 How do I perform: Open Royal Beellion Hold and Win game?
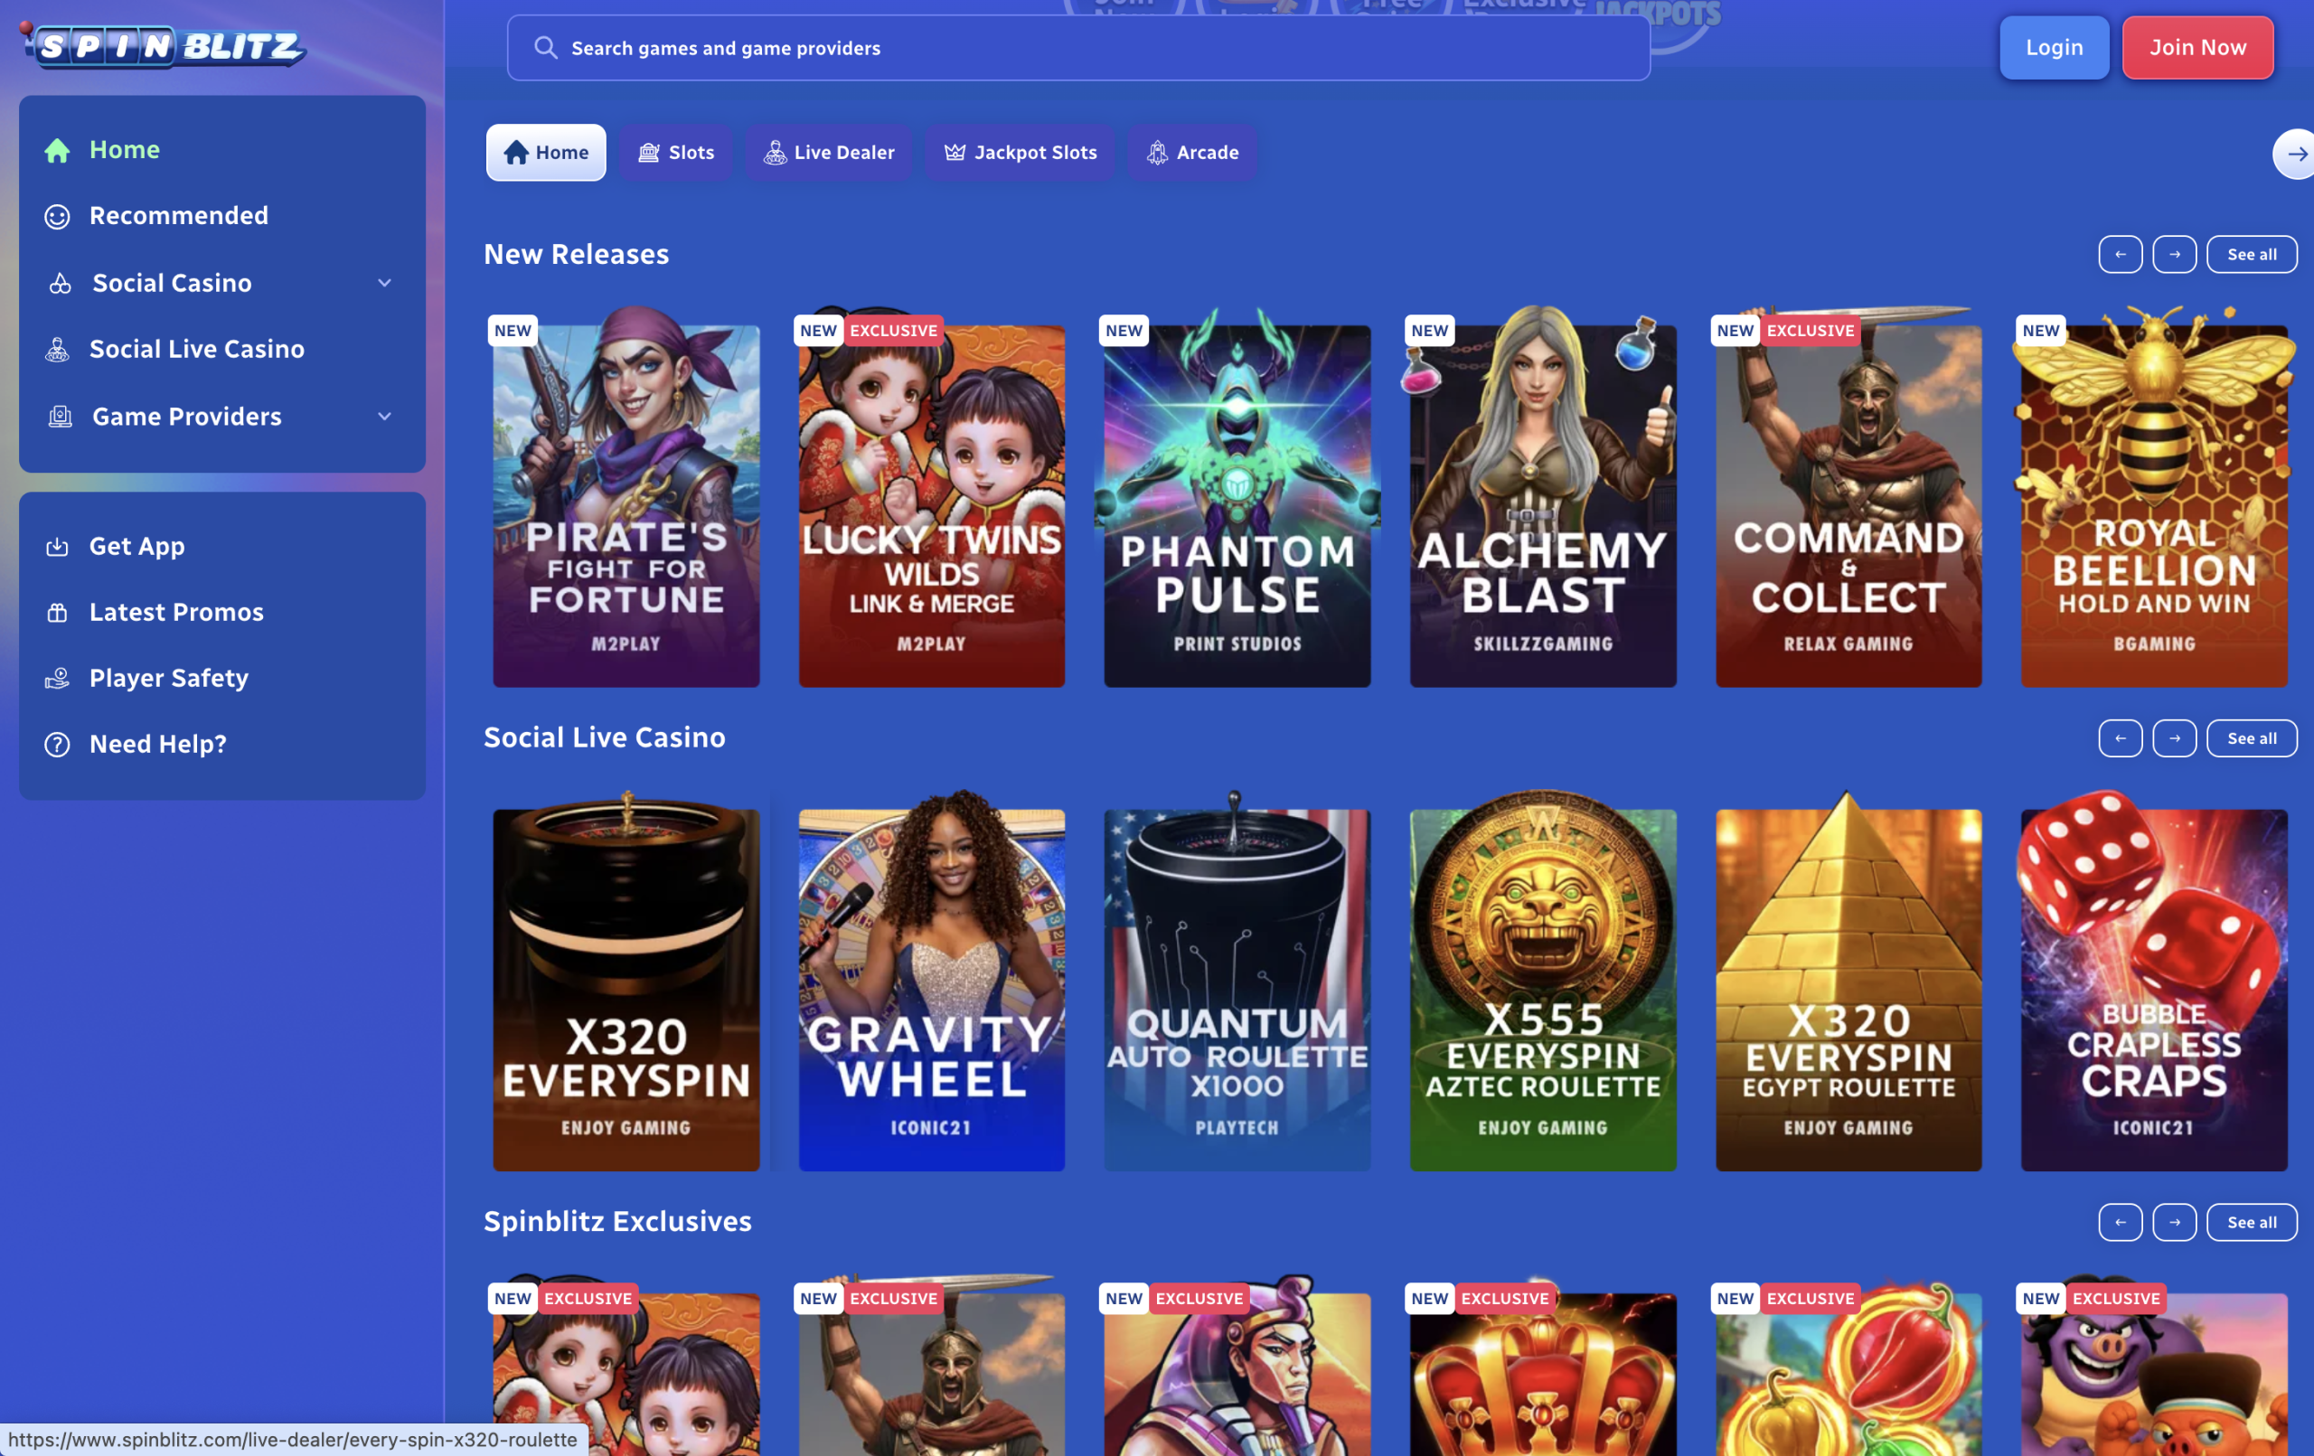2153,497
